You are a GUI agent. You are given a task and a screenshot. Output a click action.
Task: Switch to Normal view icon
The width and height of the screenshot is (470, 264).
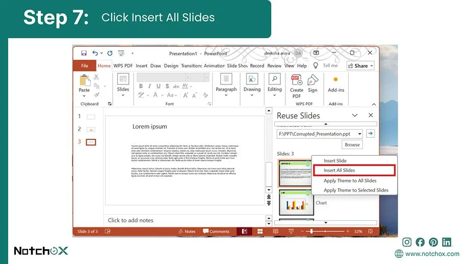click(245, 231)
